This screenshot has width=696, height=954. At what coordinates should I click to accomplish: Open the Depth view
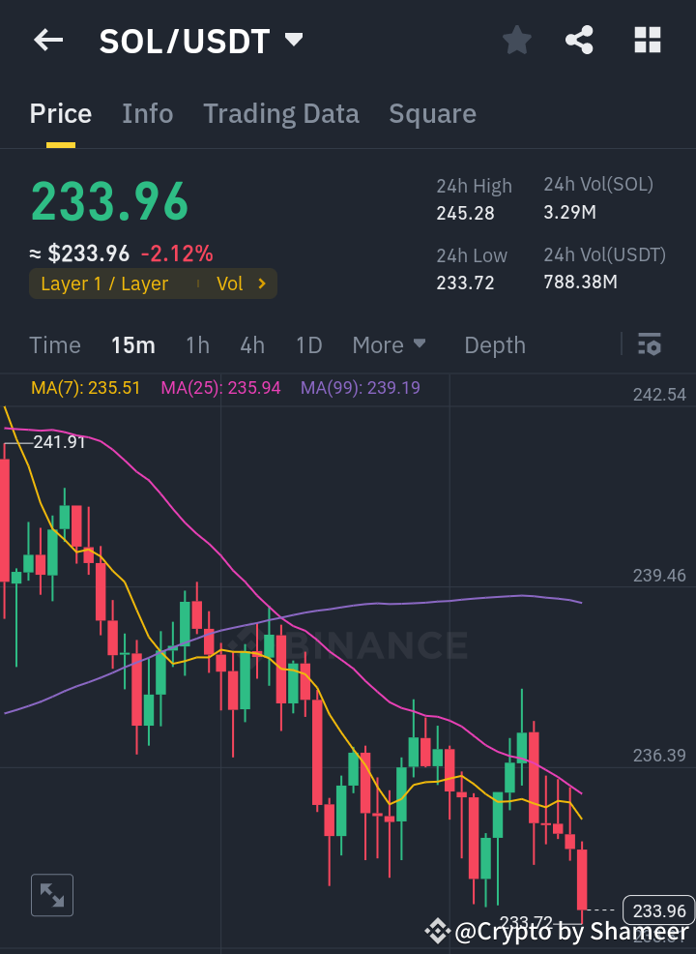494,344
